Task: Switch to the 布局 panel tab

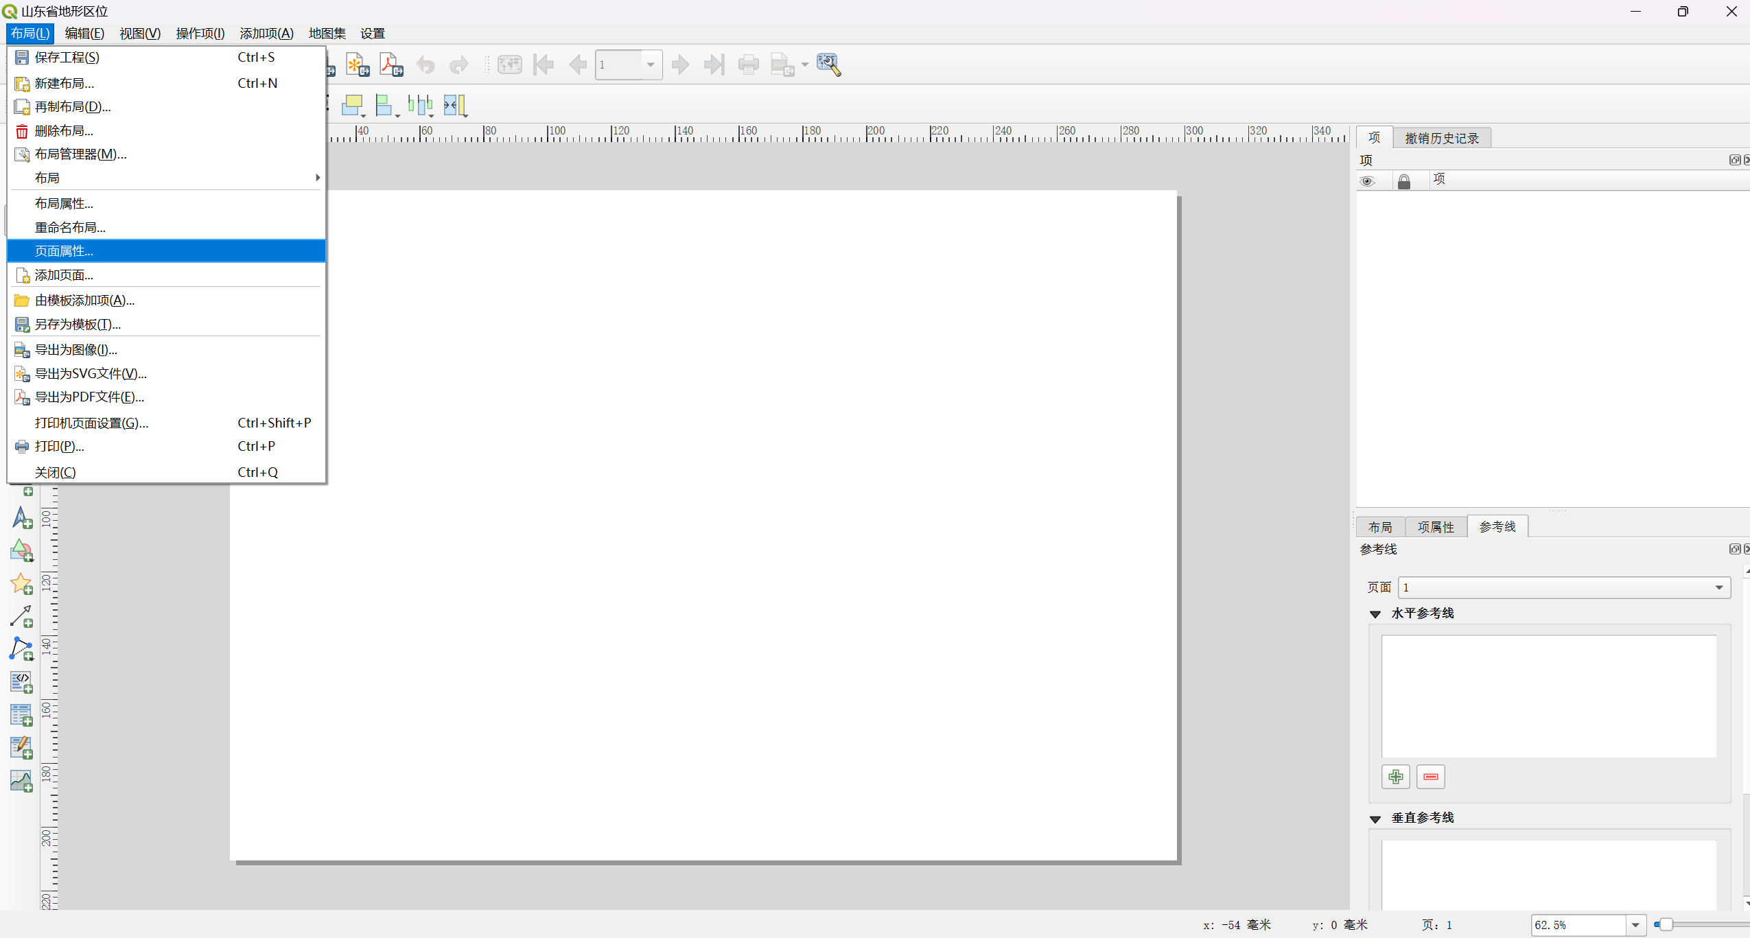Action: [1380, 527]
